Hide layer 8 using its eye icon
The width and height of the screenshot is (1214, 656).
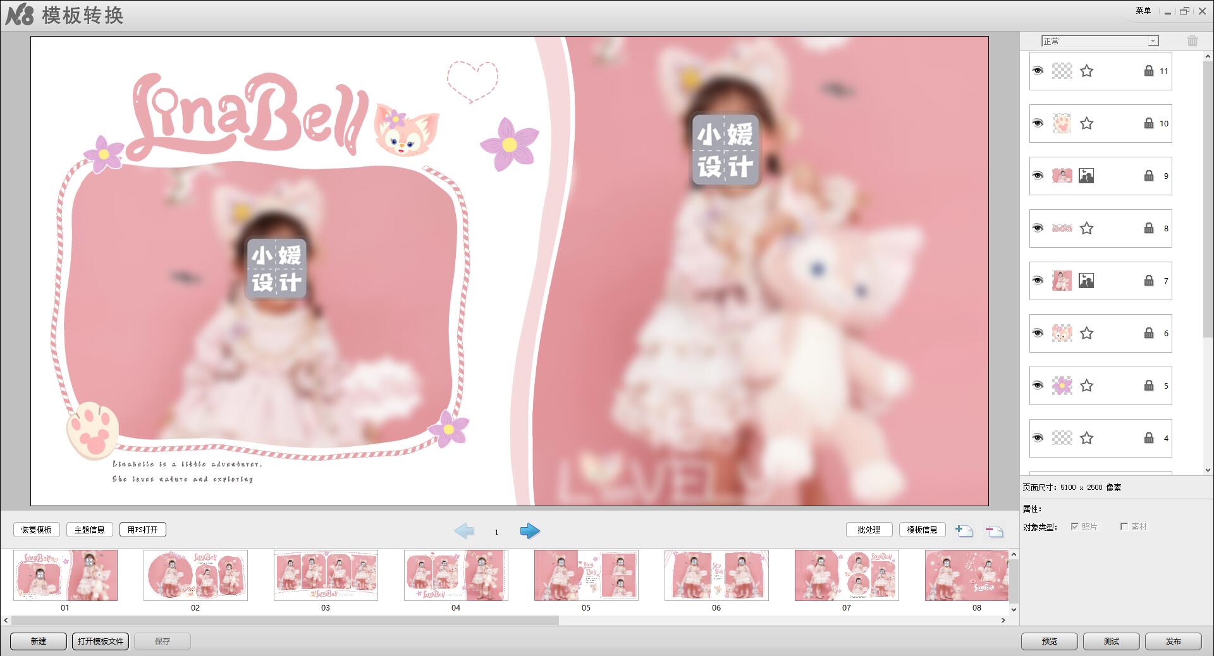1038,228
